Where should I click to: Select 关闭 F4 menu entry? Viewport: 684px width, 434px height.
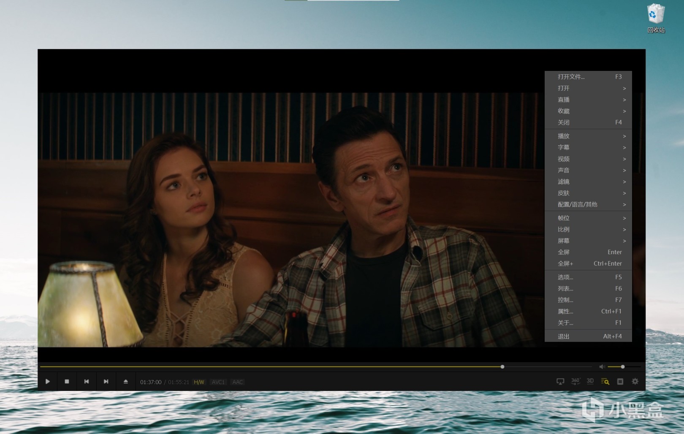(588, 122)
